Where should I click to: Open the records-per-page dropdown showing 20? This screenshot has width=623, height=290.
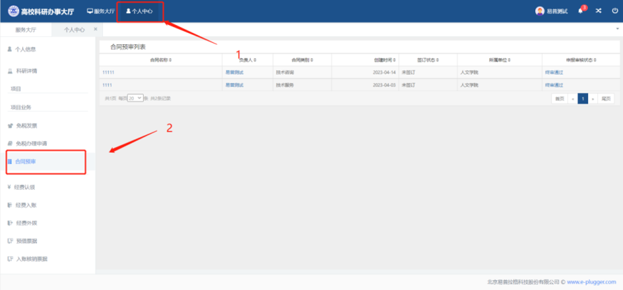[135, 99]
